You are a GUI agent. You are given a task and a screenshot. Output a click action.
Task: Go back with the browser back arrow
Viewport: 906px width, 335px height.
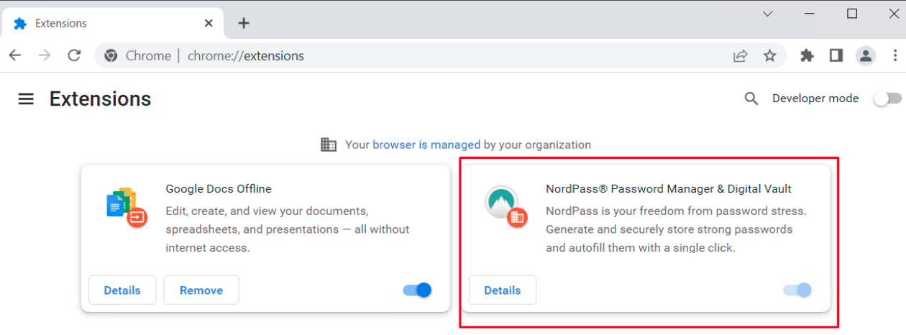tap(15, 55)
